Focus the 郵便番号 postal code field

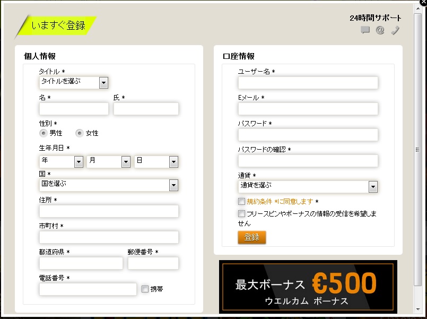(153, 263)
